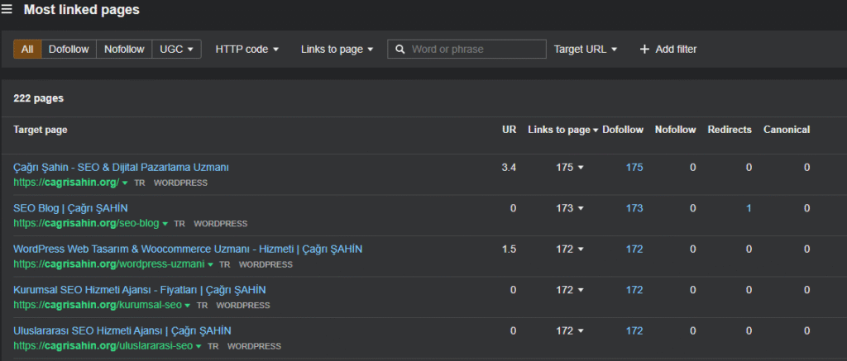Sort by Redirects column header
Screen dimensions: 847x361
coord(730,130)
